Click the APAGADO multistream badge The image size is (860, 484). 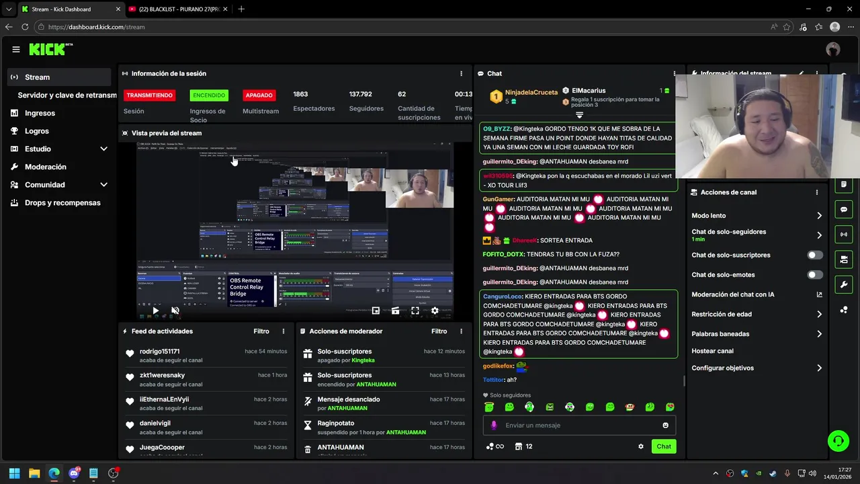[x=259, y=95]
